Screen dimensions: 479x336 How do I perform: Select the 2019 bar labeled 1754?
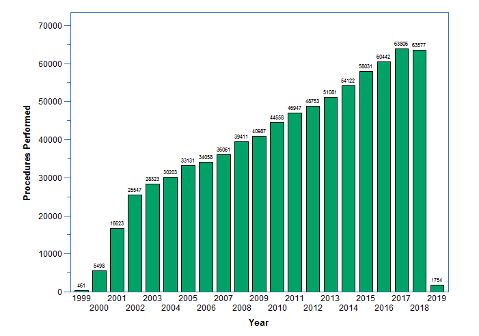point(437,288)
